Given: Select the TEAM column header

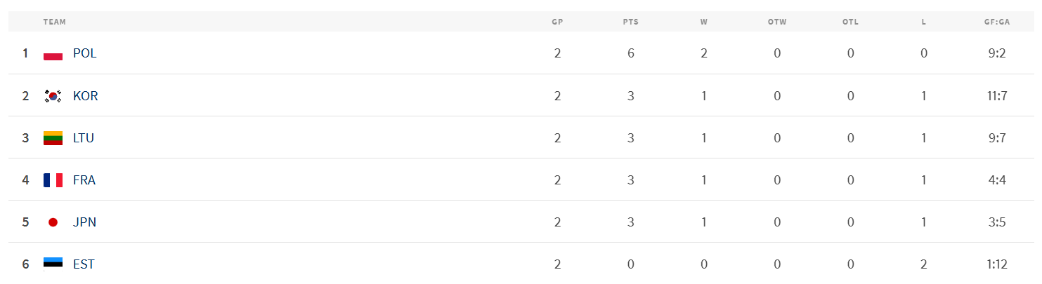Looking at the screenshot, I should click(54, 22).
